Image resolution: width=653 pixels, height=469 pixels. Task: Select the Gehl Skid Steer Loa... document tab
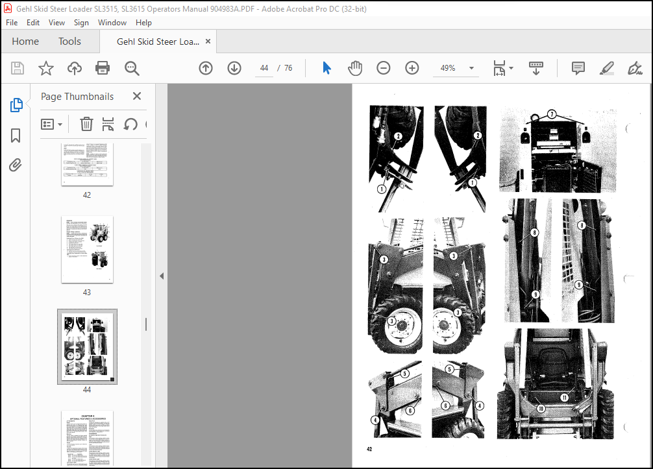pos(158,42)
